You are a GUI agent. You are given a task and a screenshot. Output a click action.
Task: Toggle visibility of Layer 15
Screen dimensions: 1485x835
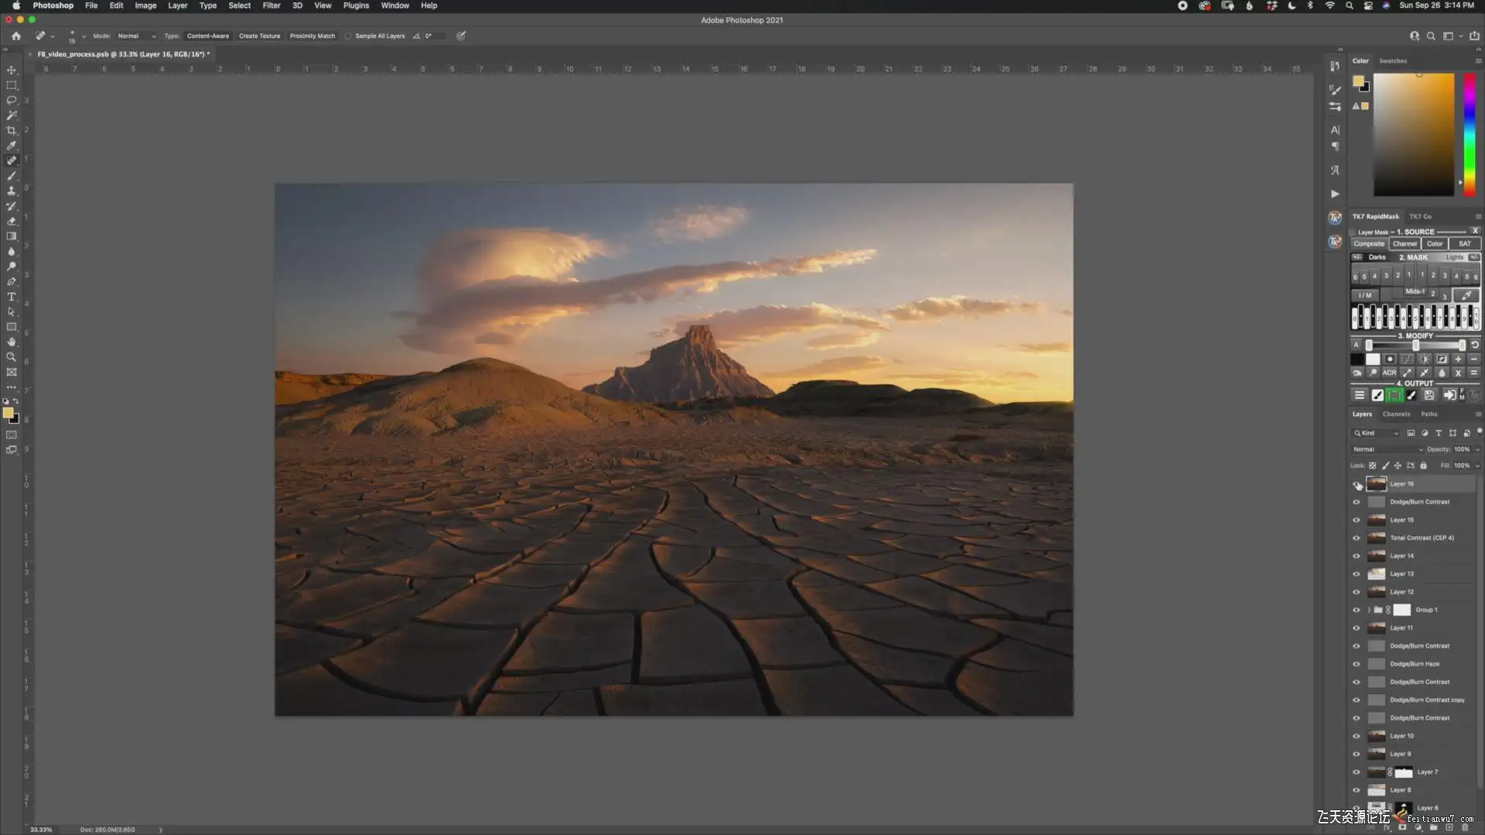click(x=1357, y=520)
